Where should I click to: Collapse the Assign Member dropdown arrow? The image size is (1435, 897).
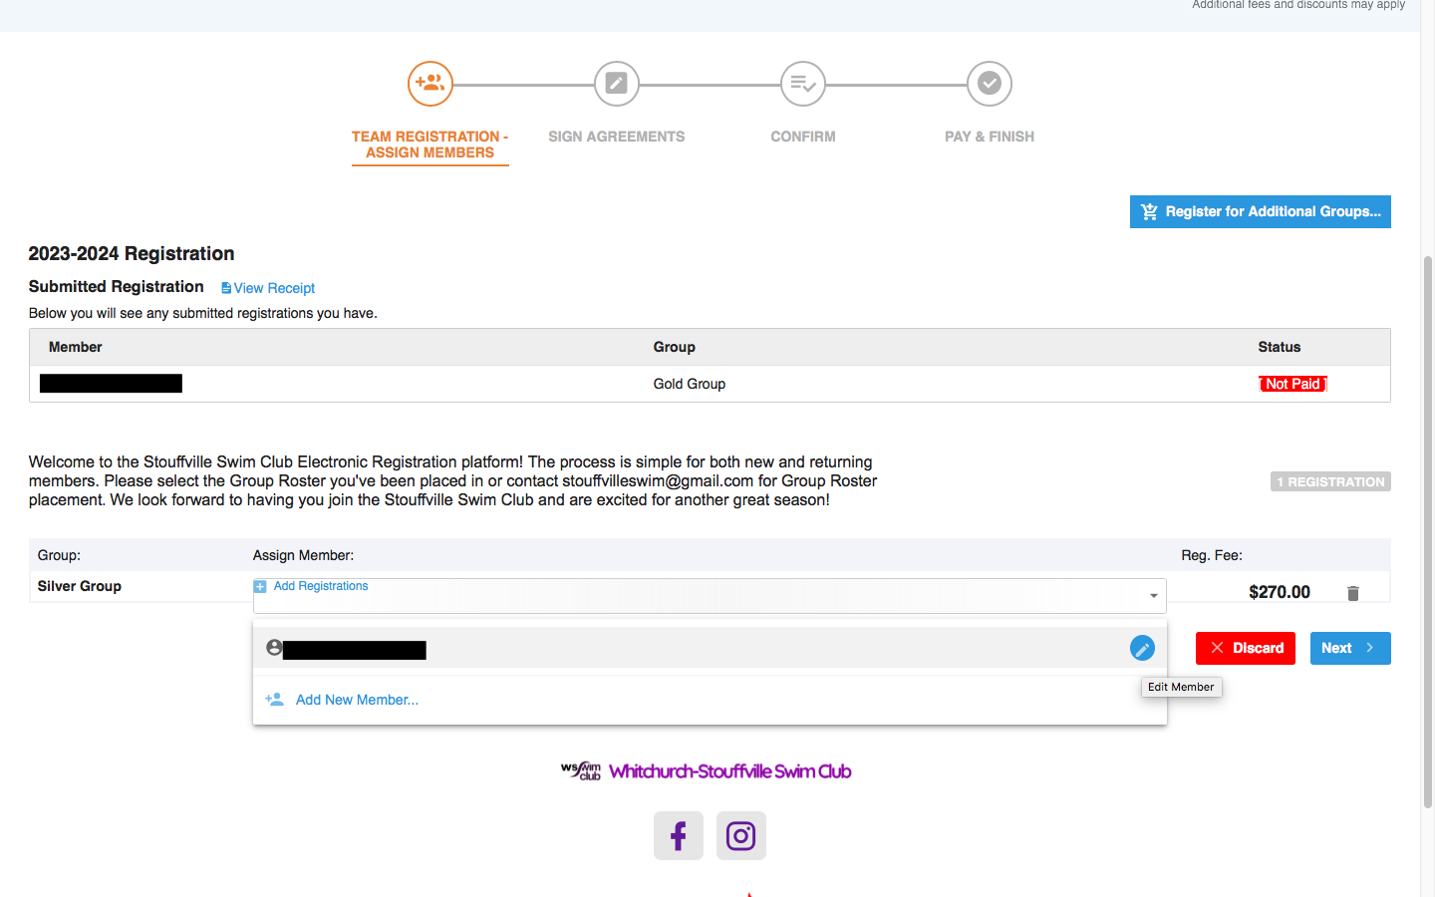pyautogui.click(x=1153, y=596)
